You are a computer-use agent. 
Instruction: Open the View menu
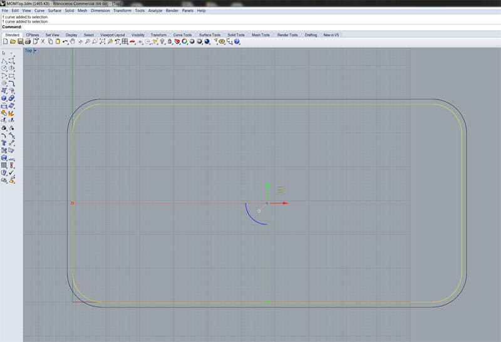coord(26,11)
